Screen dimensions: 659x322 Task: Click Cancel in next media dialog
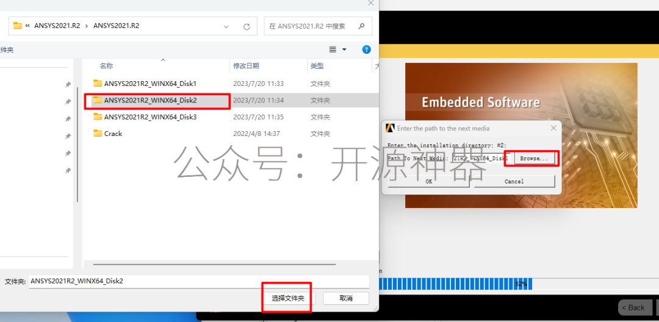click(514, 181)
